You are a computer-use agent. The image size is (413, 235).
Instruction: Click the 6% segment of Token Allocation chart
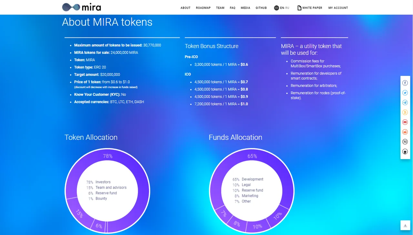pyautogui.click(x=99, y=226)
